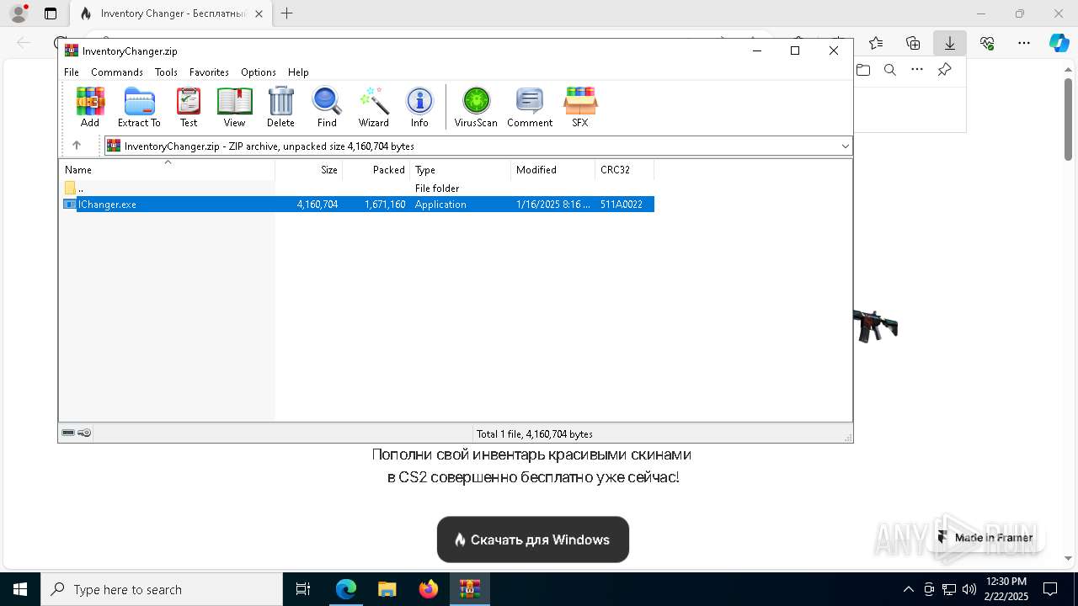The width and height of the screenshot is (1078, 606).
Task: Click the status bar drive icon
Action: tap(68, 433)
